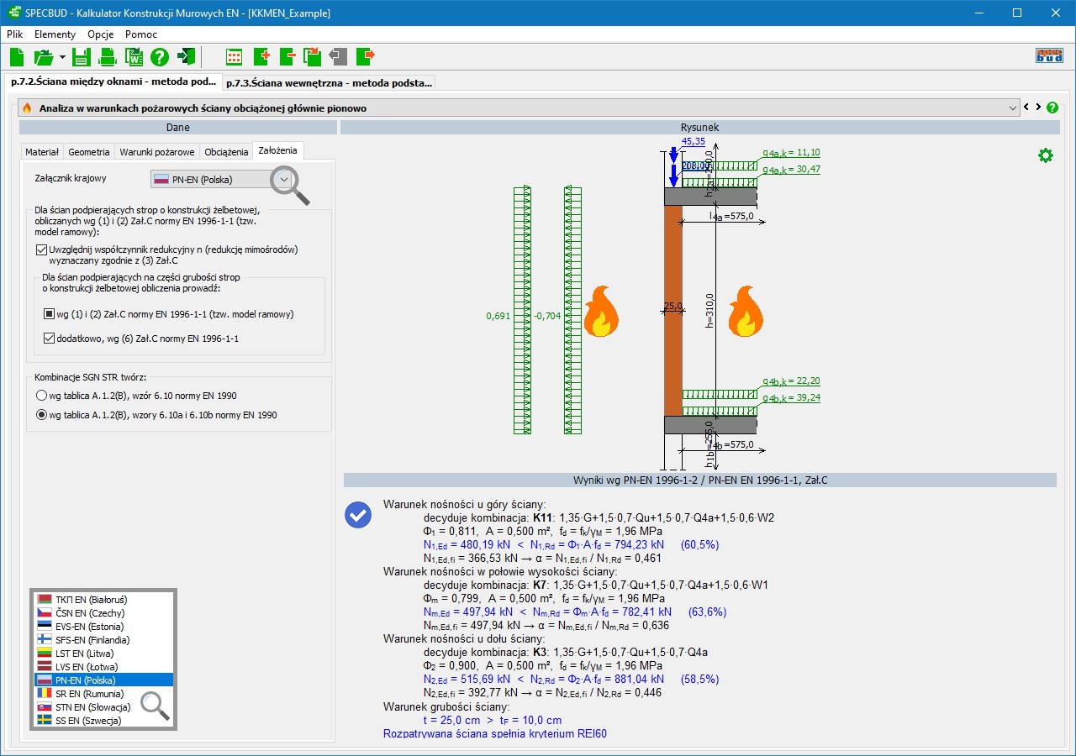Click the green floppy disk save icon
This screenshot has width=1076, height=756.
(x=81, y=57)
